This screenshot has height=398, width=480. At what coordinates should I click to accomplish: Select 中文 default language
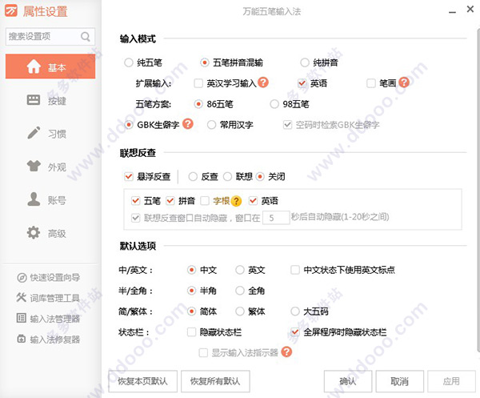pyautogui.click(x=192, y=270)
